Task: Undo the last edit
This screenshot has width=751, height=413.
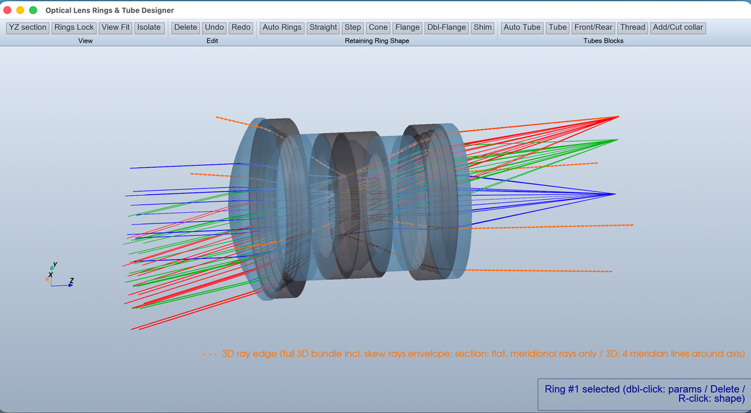Action: tap(214, 28)
